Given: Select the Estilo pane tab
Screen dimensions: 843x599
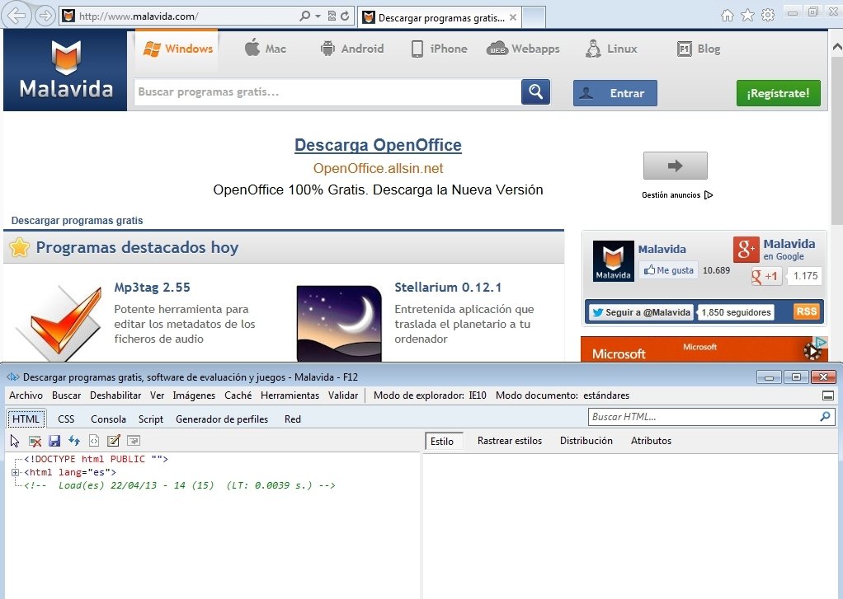Looking at the screenshot, I should tap(442, 441).
